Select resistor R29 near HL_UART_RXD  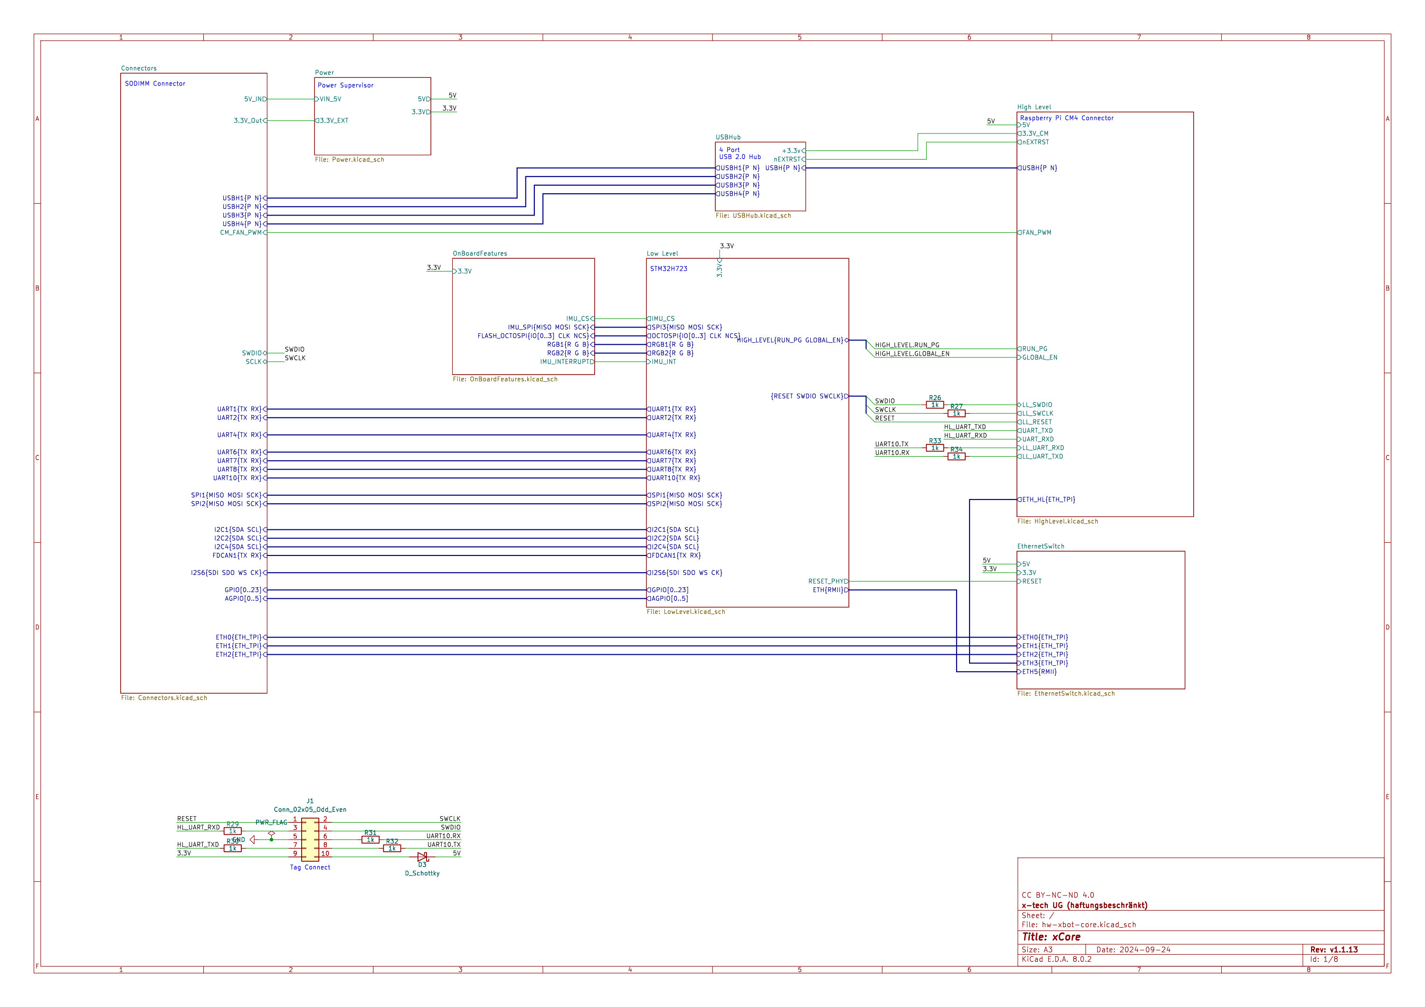point(233,831)
